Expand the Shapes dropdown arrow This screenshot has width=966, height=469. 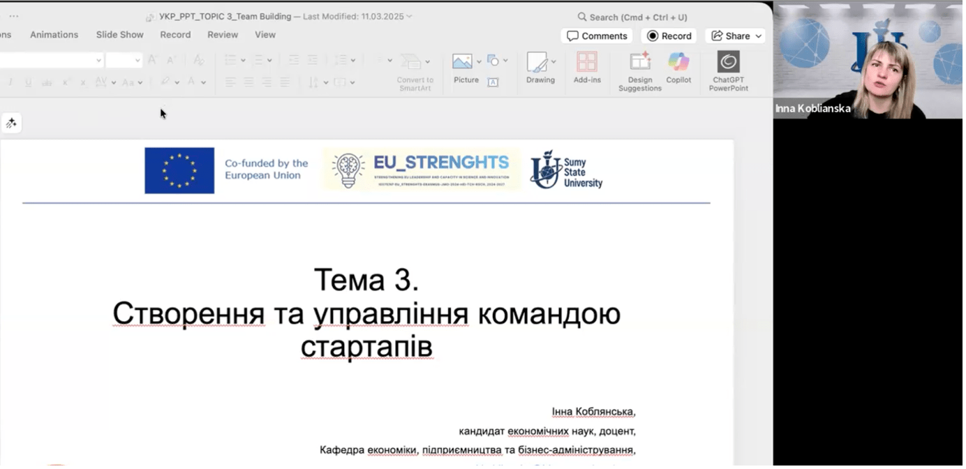tap(505, 61)
